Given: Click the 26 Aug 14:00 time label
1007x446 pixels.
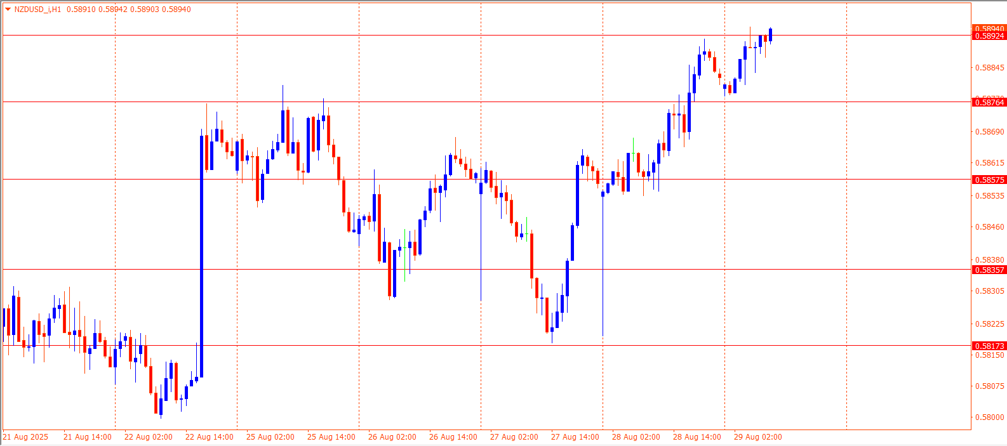Looking at the screenshot, I should pos(453,437).
